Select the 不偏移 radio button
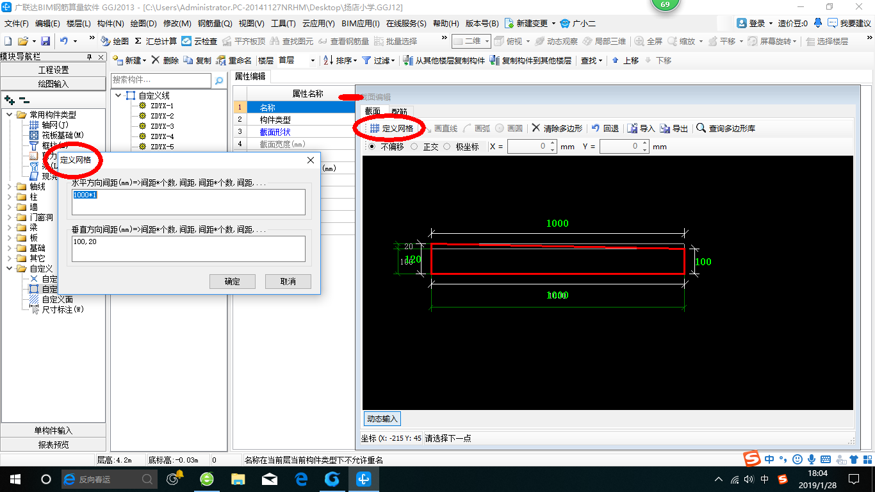Viewport: 875px width, 492px height. click(x=372, y=147)
